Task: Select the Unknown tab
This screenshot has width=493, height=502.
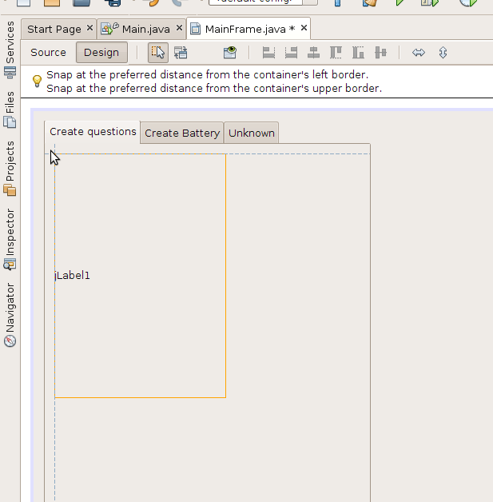Action: [252, 133]
